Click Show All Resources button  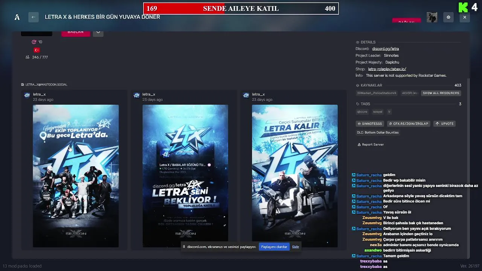point(441,93)
